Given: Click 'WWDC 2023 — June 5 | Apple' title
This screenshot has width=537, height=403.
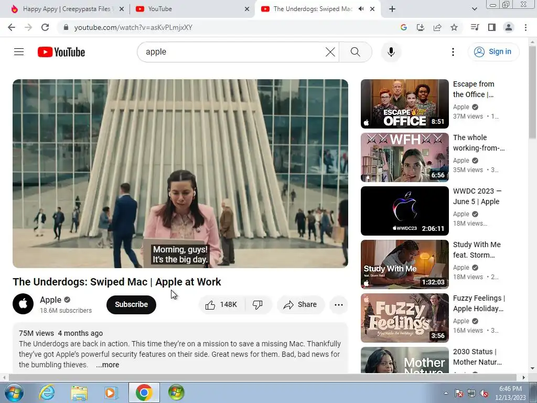Looking at the screenshot, I should pos(477,196).
